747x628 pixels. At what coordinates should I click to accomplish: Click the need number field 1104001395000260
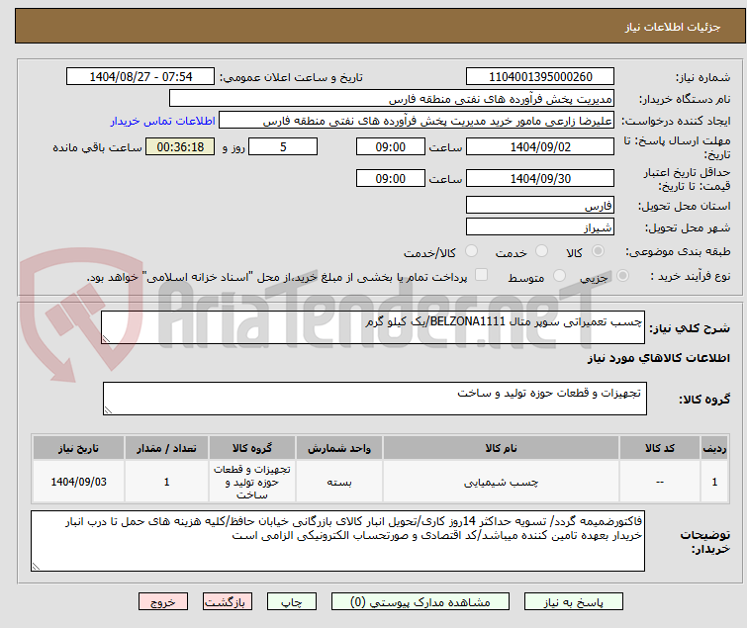540,77
